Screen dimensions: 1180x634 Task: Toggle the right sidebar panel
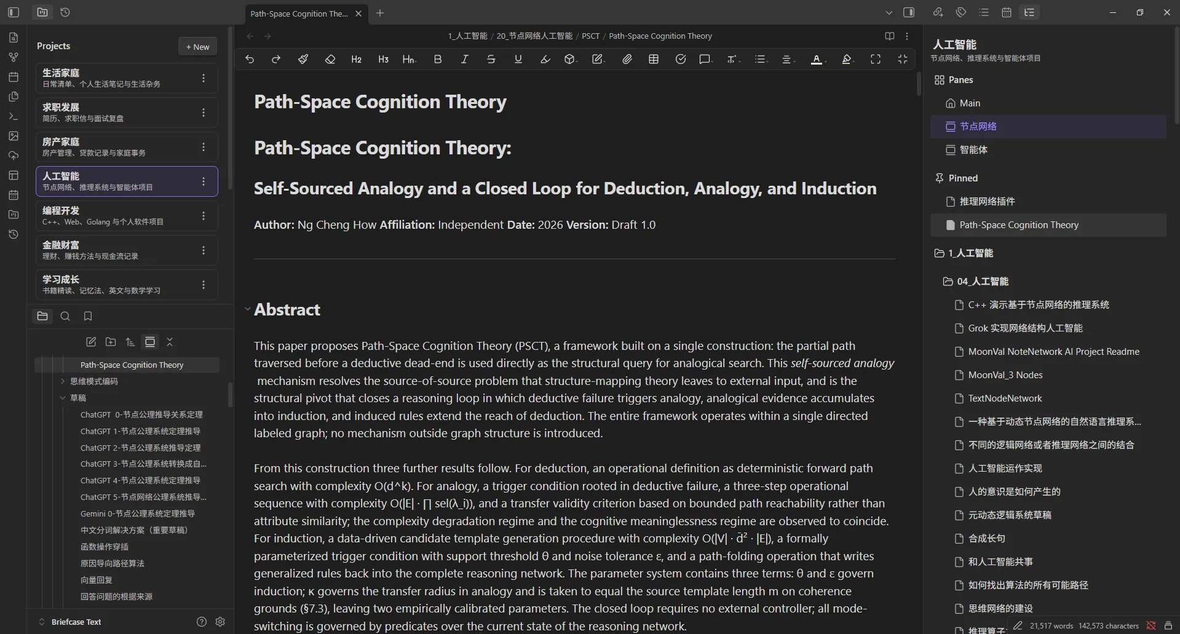point(909,12)
